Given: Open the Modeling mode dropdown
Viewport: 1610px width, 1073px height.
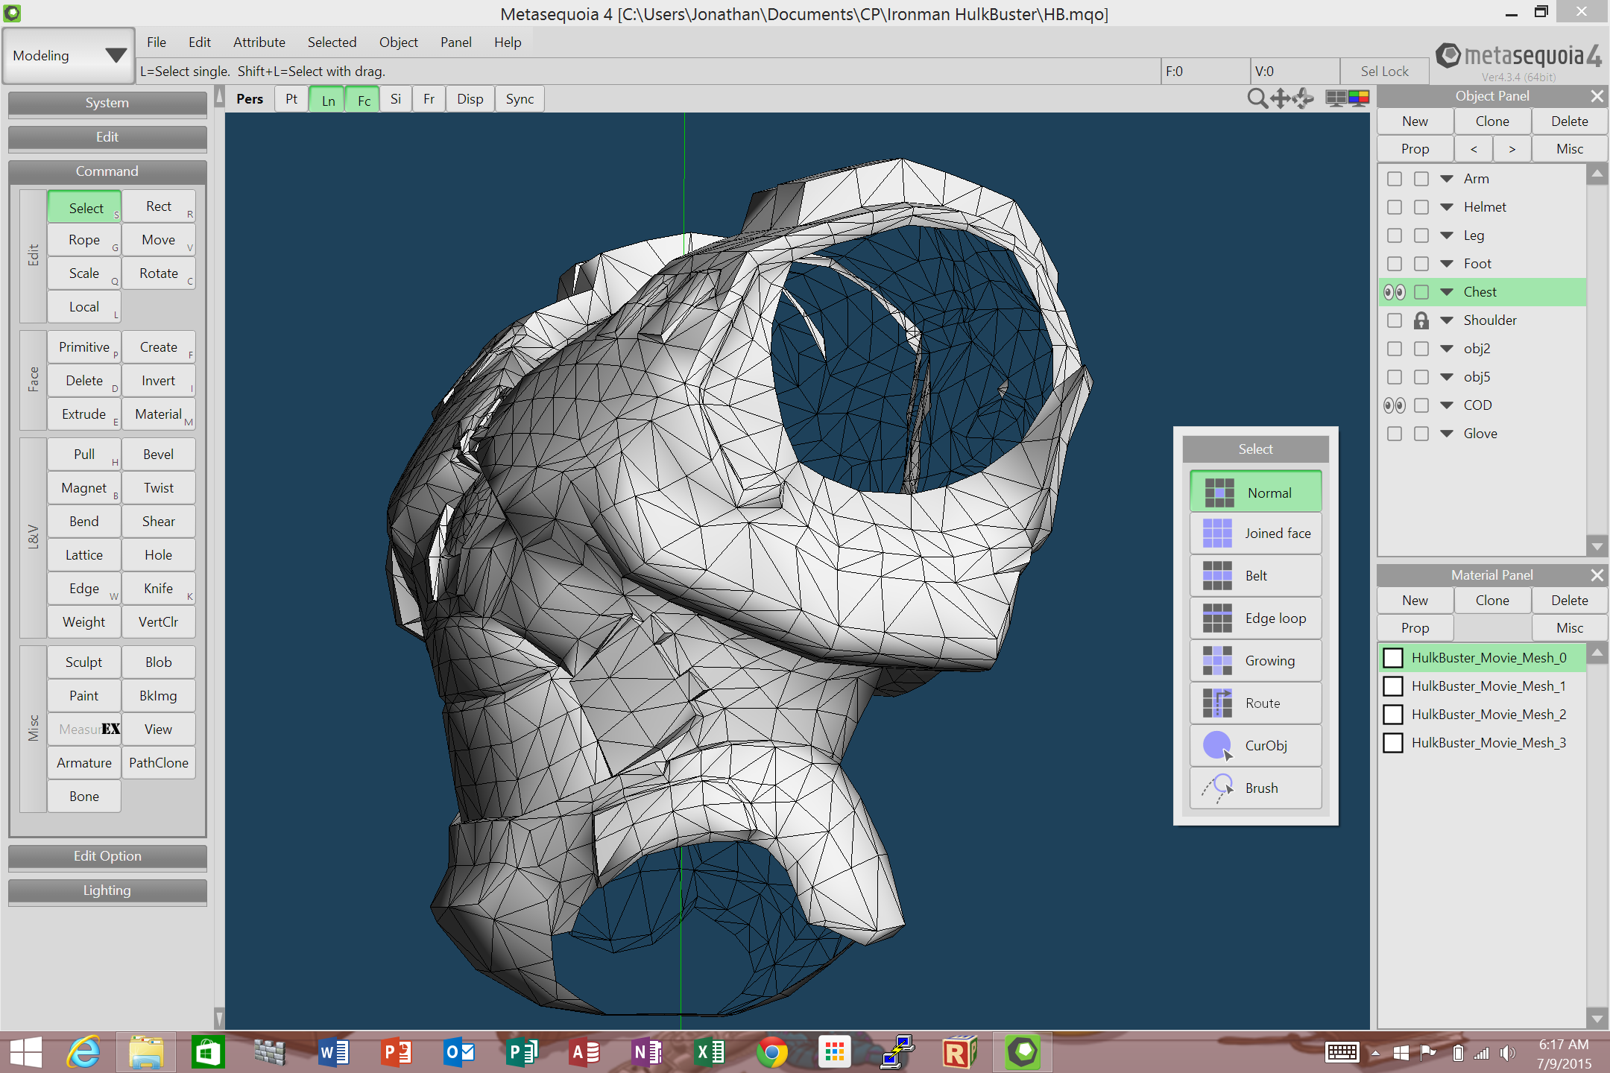Looking at the screenshot, I should [x=69, y=56].
